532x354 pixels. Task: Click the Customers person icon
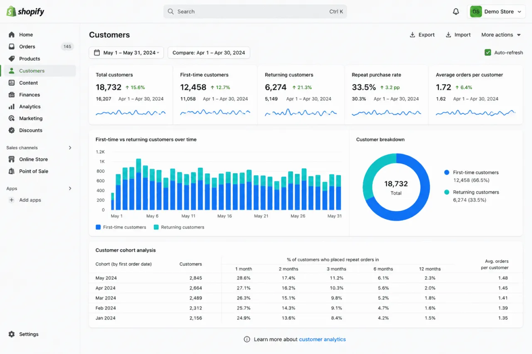12,71
